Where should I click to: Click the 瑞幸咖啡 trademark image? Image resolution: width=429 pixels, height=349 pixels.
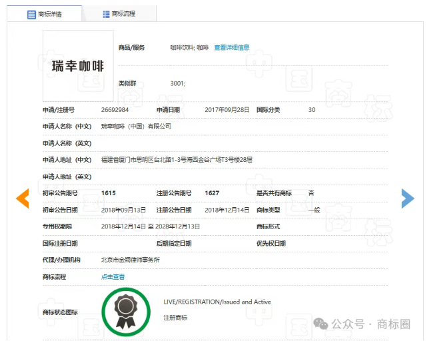tap(78, 66)
